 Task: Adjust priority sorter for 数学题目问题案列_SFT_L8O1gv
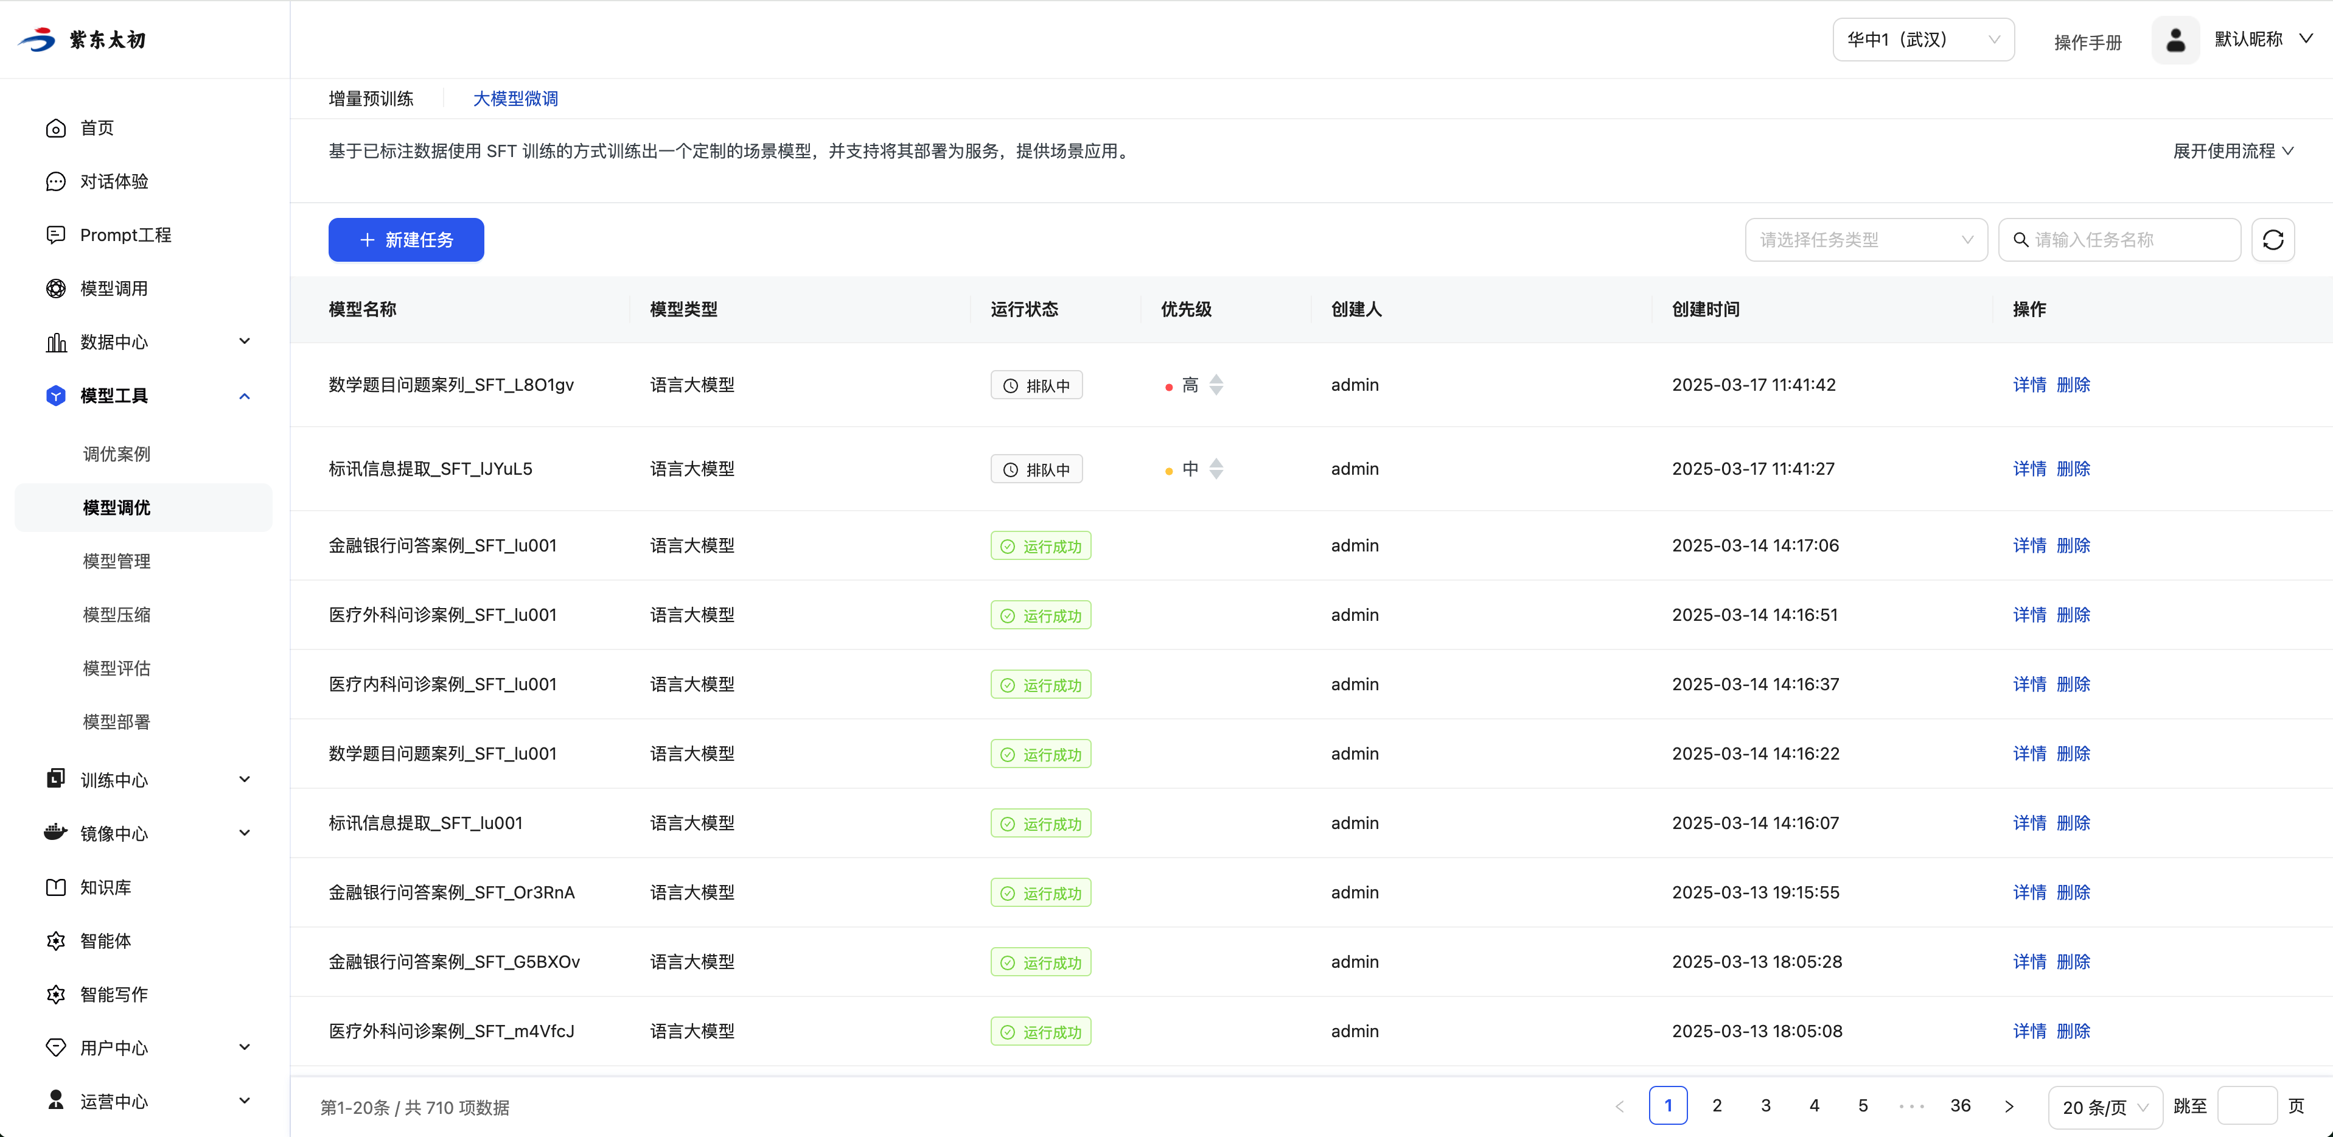pyautogui.click(x=1216, y=385)
